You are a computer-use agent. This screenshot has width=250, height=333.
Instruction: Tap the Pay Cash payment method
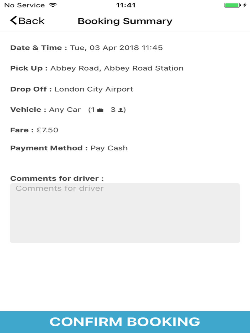pyautogui.click(x=109, y=148)
